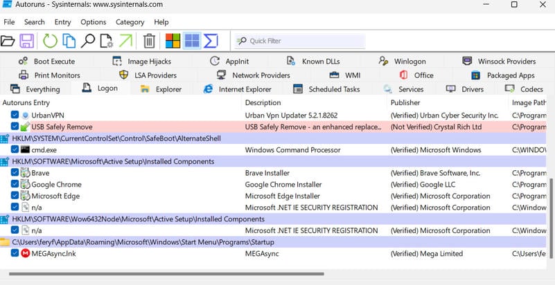Disable the Microsoft Edge autorun checkbox
555x285 pixels.
pyautogui.click(x=15, y=196)
